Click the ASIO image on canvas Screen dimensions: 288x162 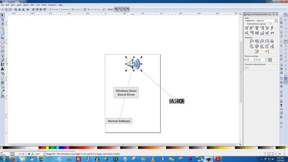[x=177, y=101]
